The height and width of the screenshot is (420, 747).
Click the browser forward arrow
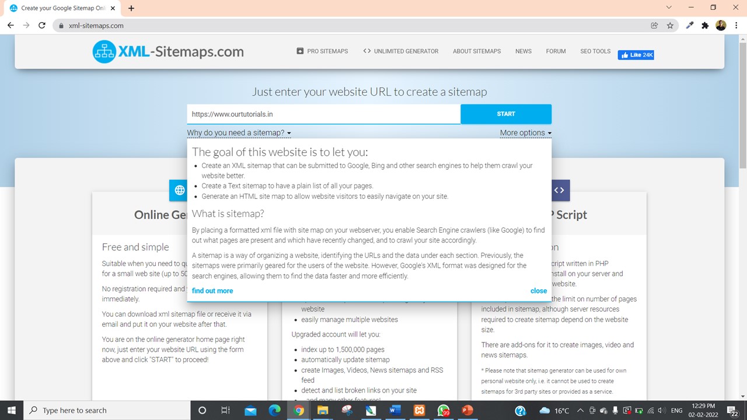pyautogui.click(x=26, y=25)
